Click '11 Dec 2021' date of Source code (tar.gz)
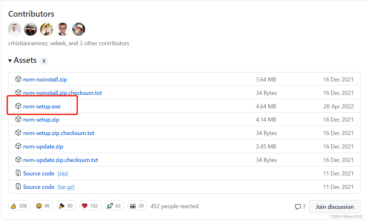The image size is (367, 221). [338, 187]
